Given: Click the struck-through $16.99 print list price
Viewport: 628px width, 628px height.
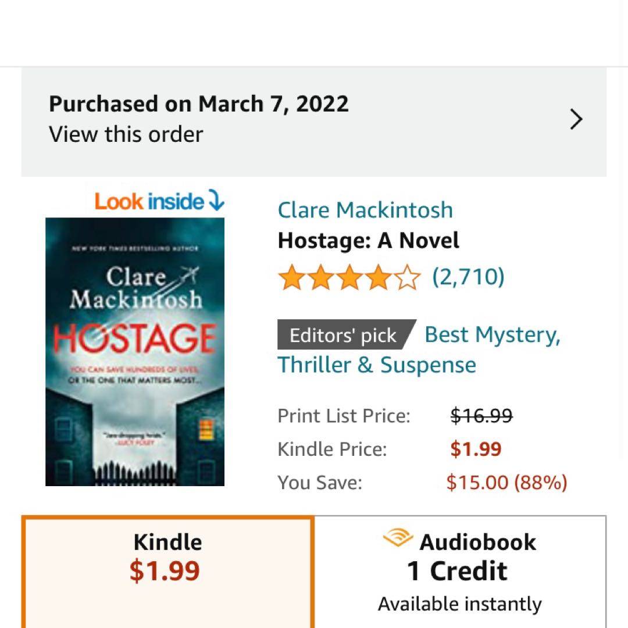Looking at the screenshot, I should (x=481, y=416).
